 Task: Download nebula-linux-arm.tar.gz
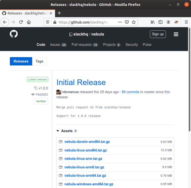83,159
